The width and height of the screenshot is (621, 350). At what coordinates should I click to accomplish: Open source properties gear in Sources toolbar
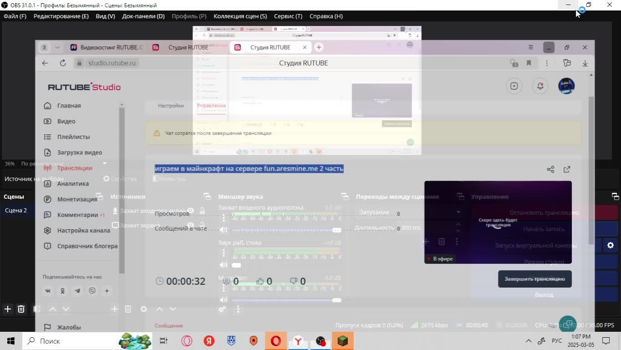tap(143, 309)
